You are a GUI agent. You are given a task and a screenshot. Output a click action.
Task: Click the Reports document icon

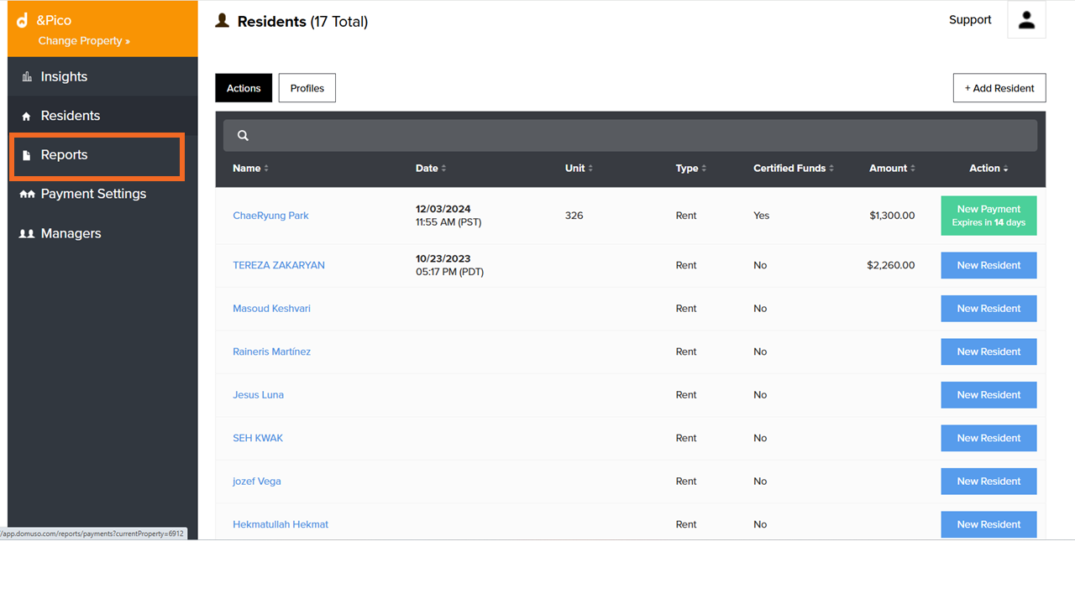tap(27, 155)
